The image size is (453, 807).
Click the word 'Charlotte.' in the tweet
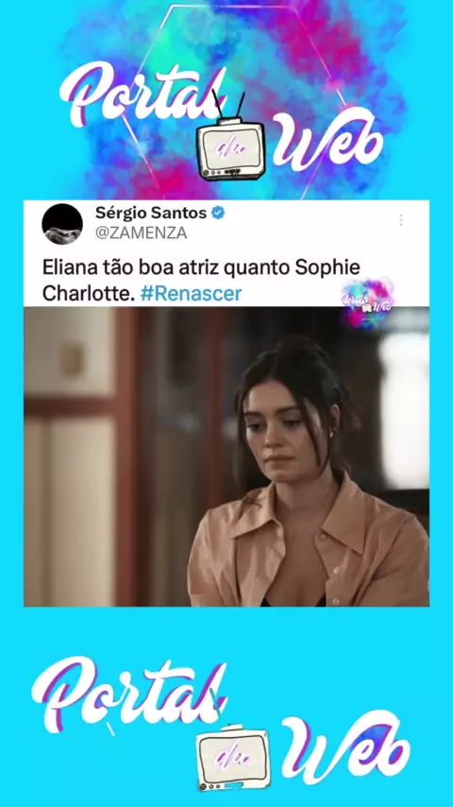[x=88, y=293]
